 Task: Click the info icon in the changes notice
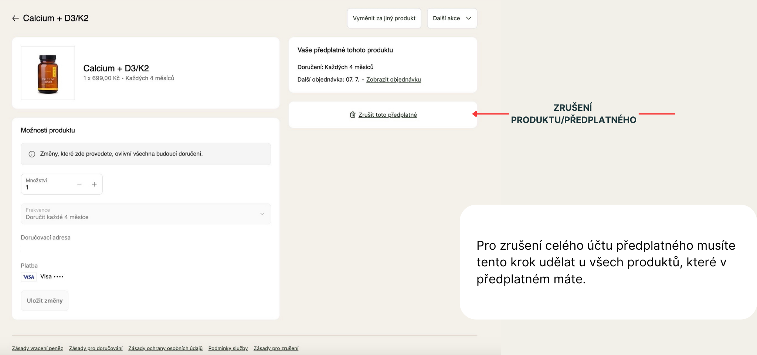pos(32,154)
